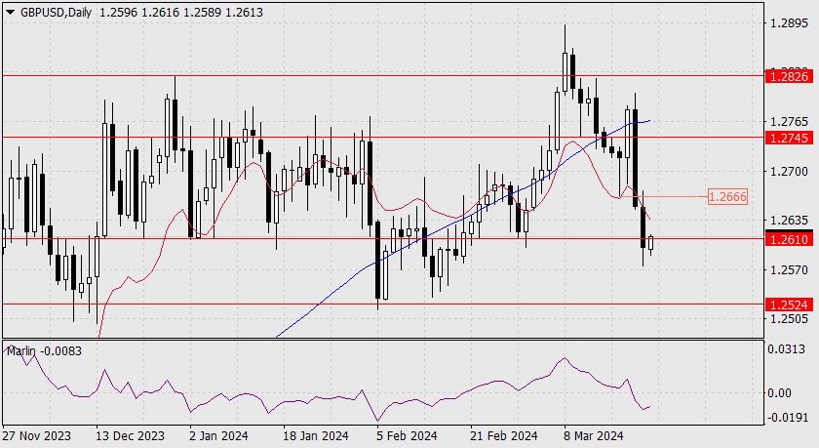Select the 1.2610 red price level label
This screenshot has height=448, width=819.
point(789,239)
